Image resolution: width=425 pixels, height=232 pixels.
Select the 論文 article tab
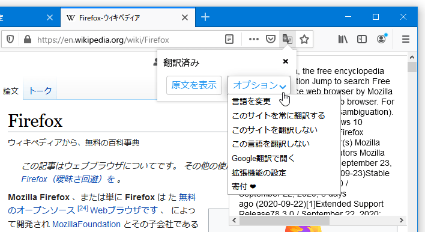coord(11,91)
